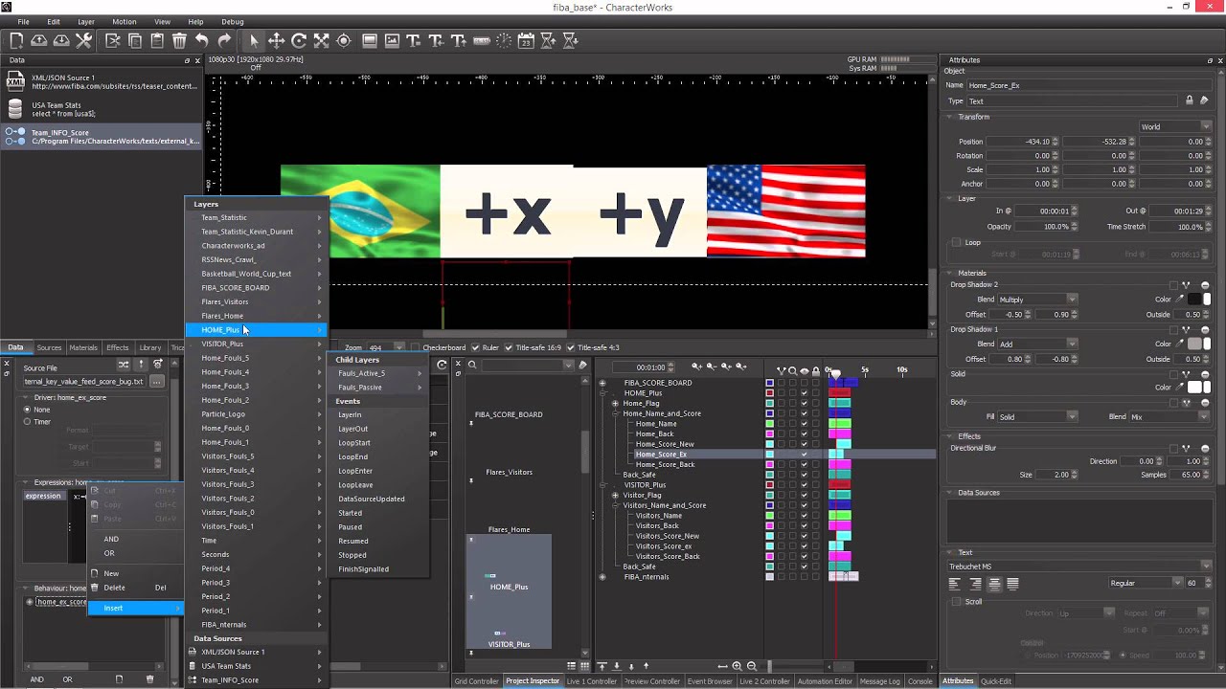
Task: Click the lock icon beside the Type field
Action: pos(1190,100)
